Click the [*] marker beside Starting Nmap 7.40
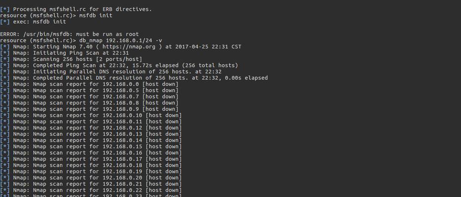Image resolution: width=461 pixels, height=197 pixels. click(x=5, y=47)
